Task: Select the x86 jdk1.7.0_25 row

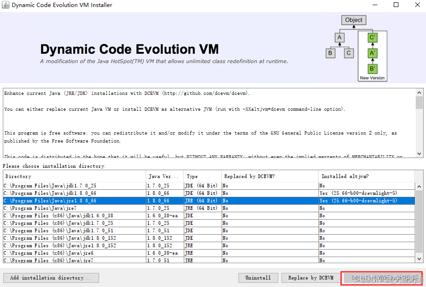Action: pyautogui.click(x=209, y=223)
